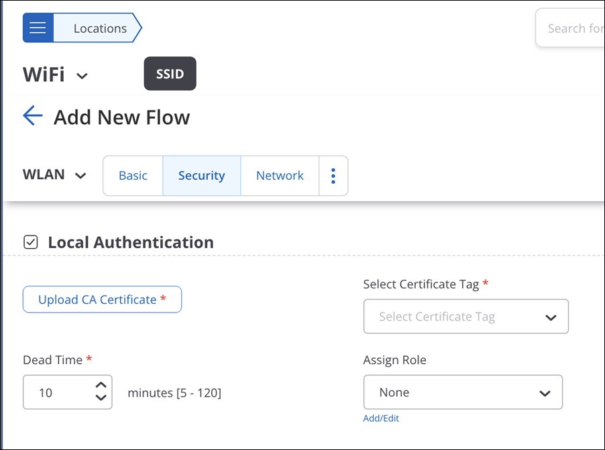
Task: Switch to the Basic tab
Action: 133,176
